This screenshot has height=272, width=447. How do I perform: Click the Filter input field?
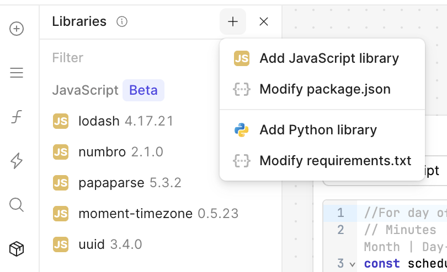point(132,58)
